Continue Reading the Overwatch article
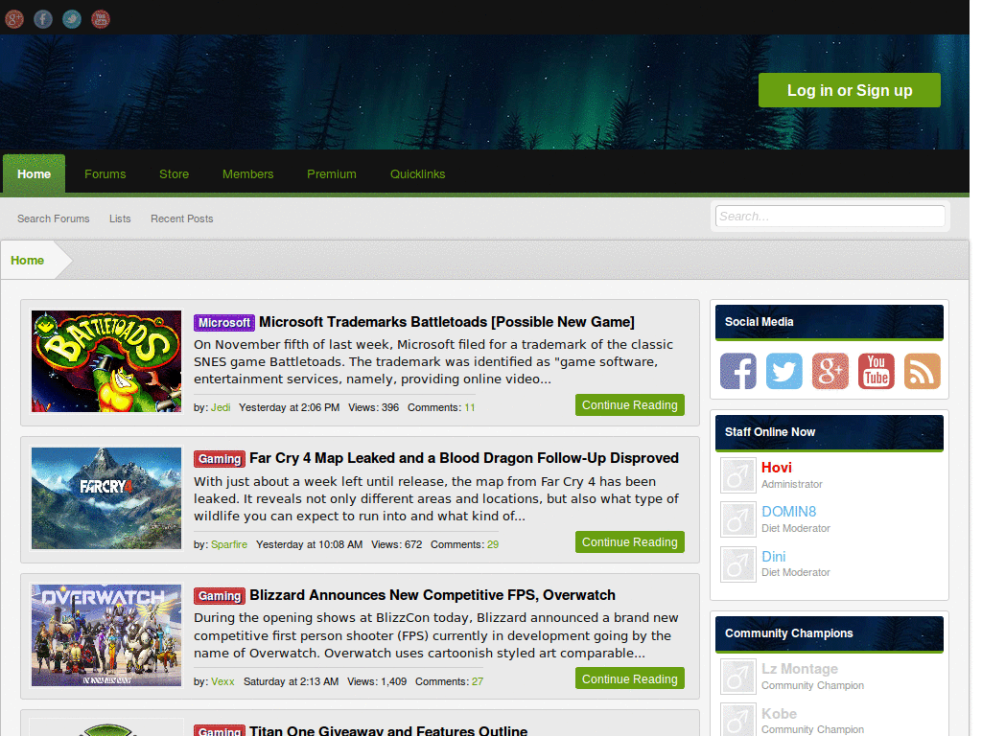982x736 pixels. point(629,679)
